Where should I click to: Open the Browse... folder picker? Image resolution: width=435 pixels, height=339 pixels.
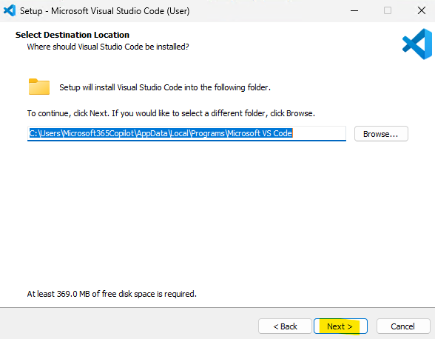coord(381,134)
